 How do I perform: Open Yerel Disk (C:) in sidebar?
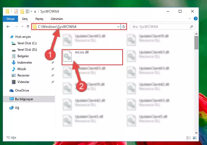pos(24,43)
